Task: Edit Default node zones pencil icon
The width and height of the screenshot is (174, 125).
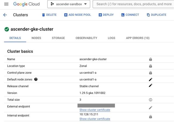Action: pos(150,79)
